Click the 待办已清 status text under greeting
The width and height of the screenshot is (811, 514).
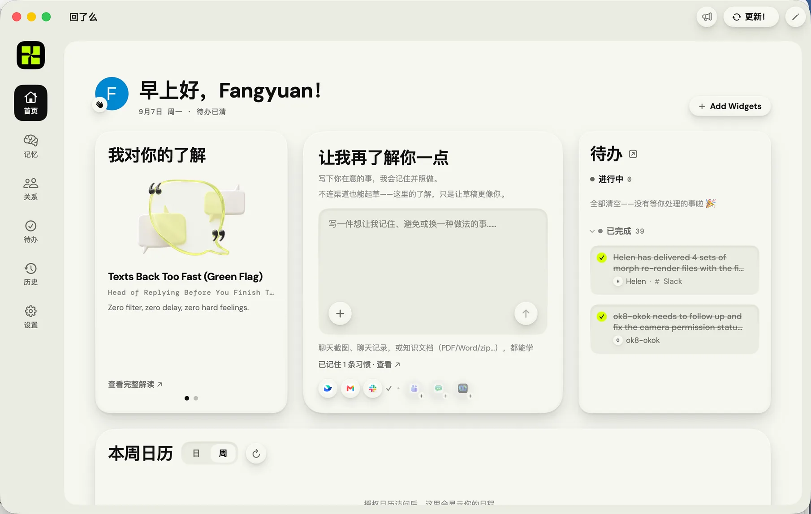pyautogui.click(x=211, y=111)
